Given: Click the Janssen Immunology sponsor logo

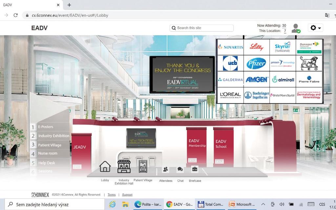Looking at the screenshot, I should pos(283,63).
